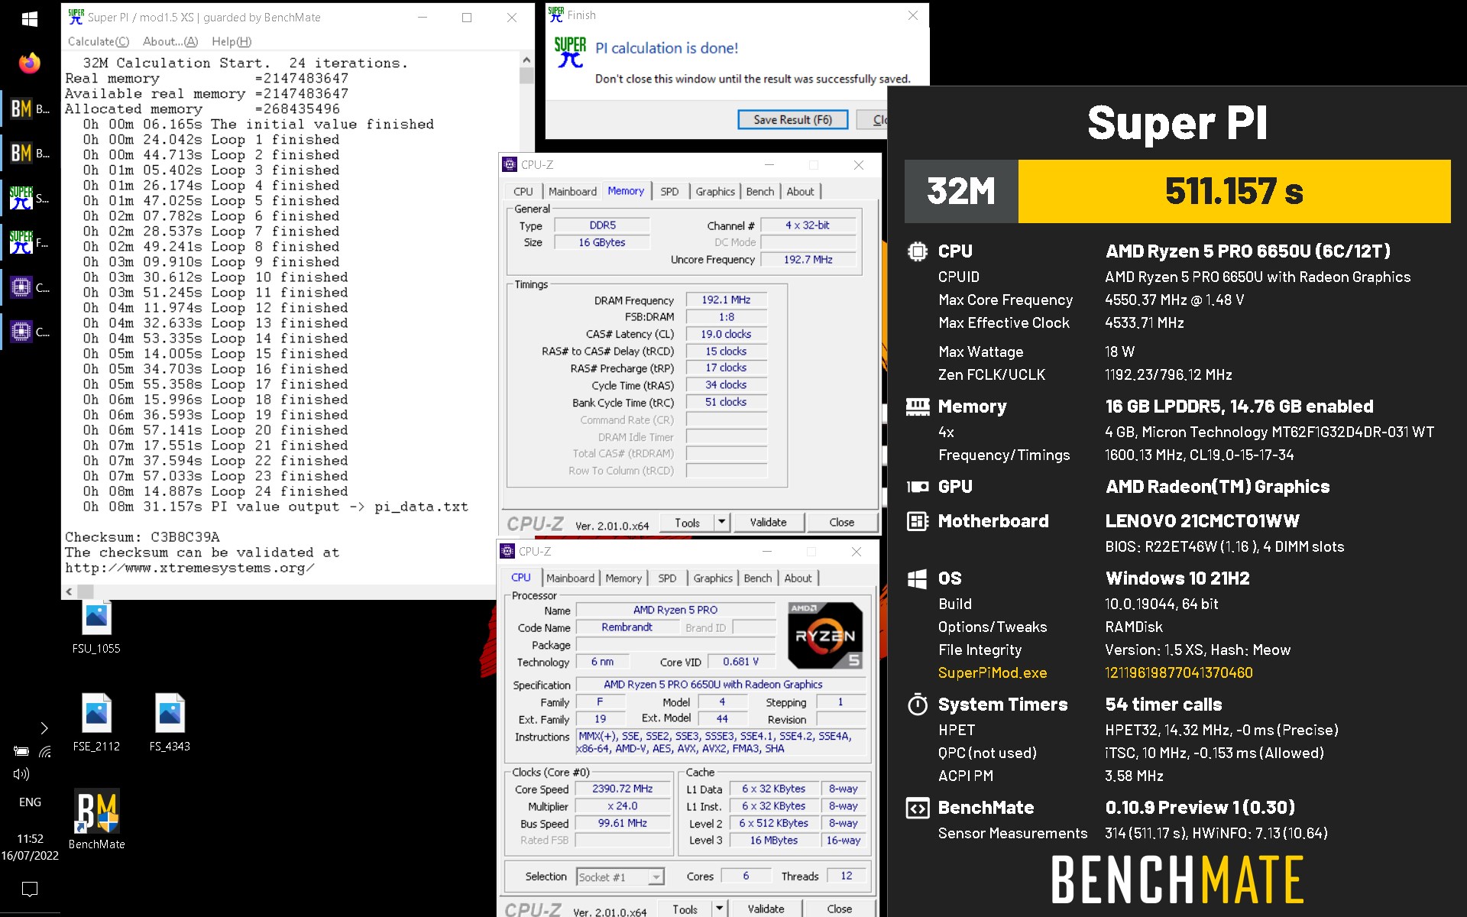
Task: Click the 'Checksum: C3B8C39A' line
Action: click(x=142, y=537)
